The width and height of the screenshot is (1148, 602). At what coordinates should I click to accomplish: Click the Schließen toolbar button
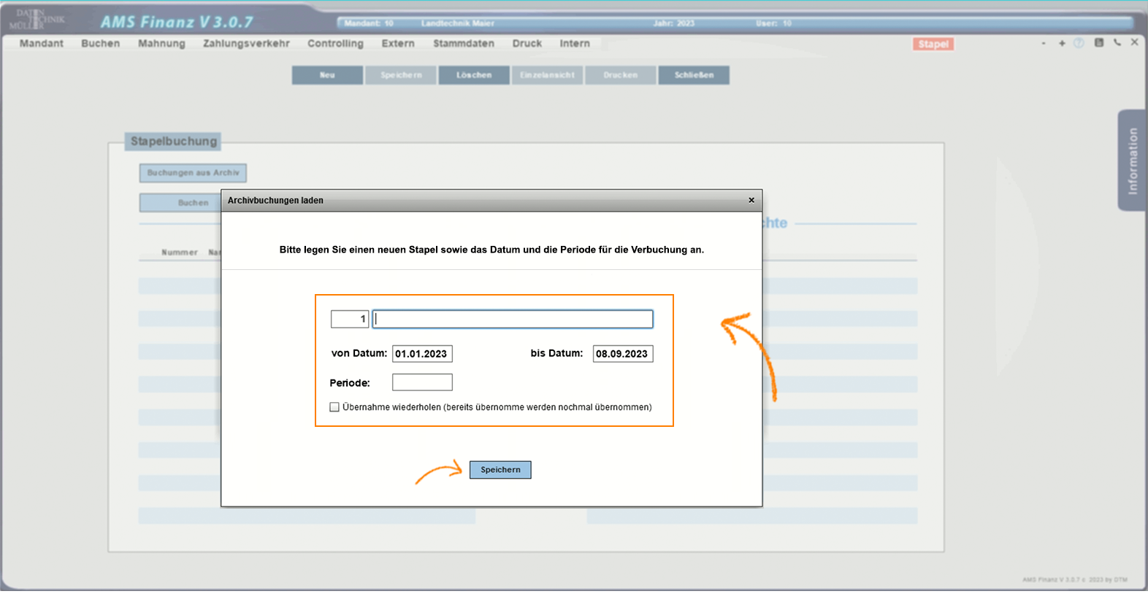694,75
